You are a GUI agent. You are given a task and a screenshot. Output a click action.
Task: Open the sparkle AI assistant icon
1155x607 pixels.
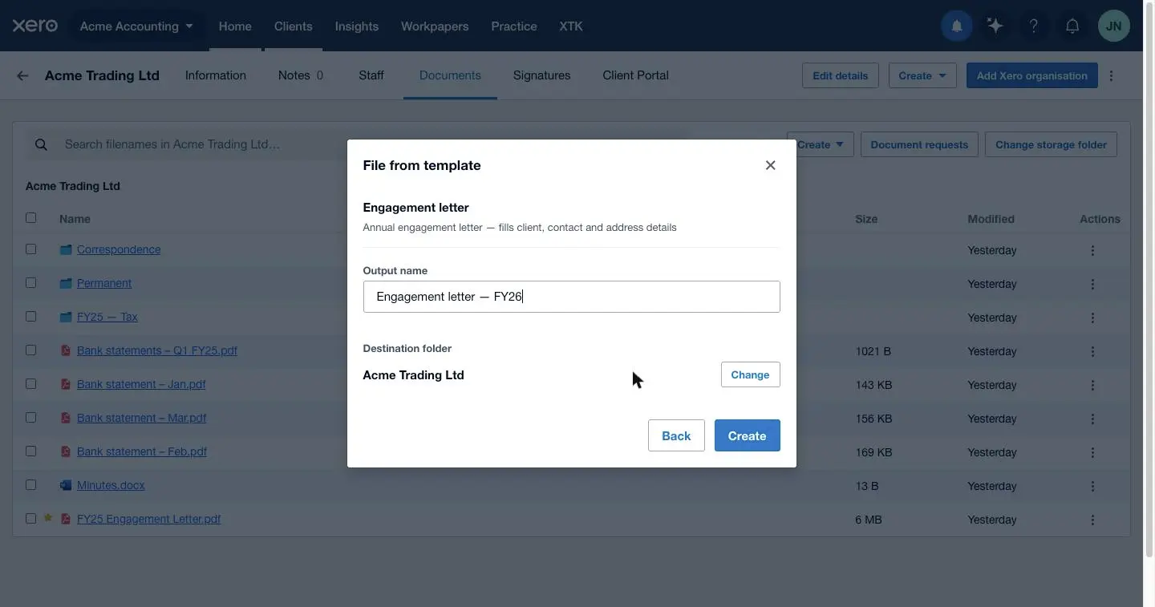click(995, 26)
